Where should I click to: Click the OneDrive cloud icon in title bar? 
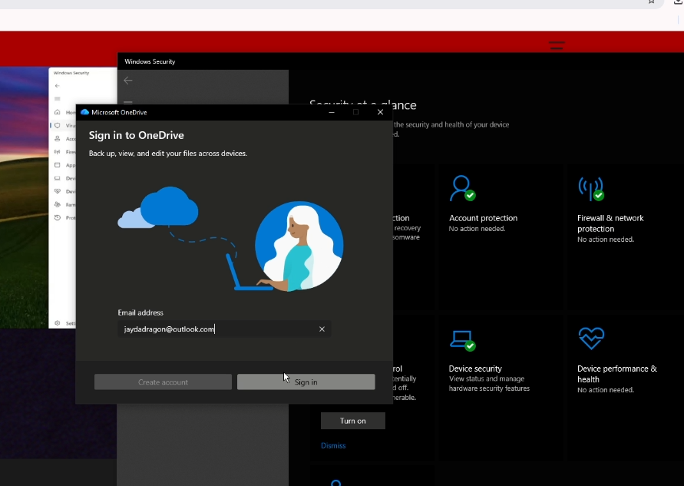click(84, 112)
